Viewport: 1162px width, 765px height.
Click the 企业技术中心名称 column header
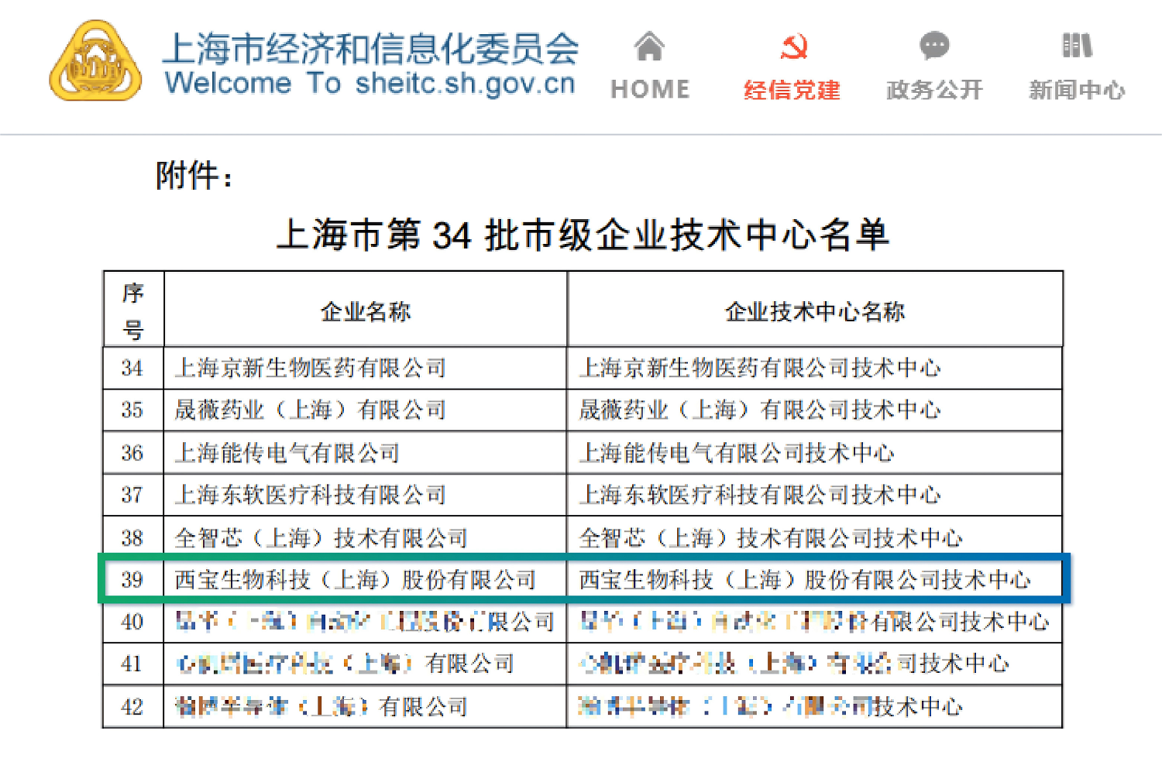tap(814, 311)
